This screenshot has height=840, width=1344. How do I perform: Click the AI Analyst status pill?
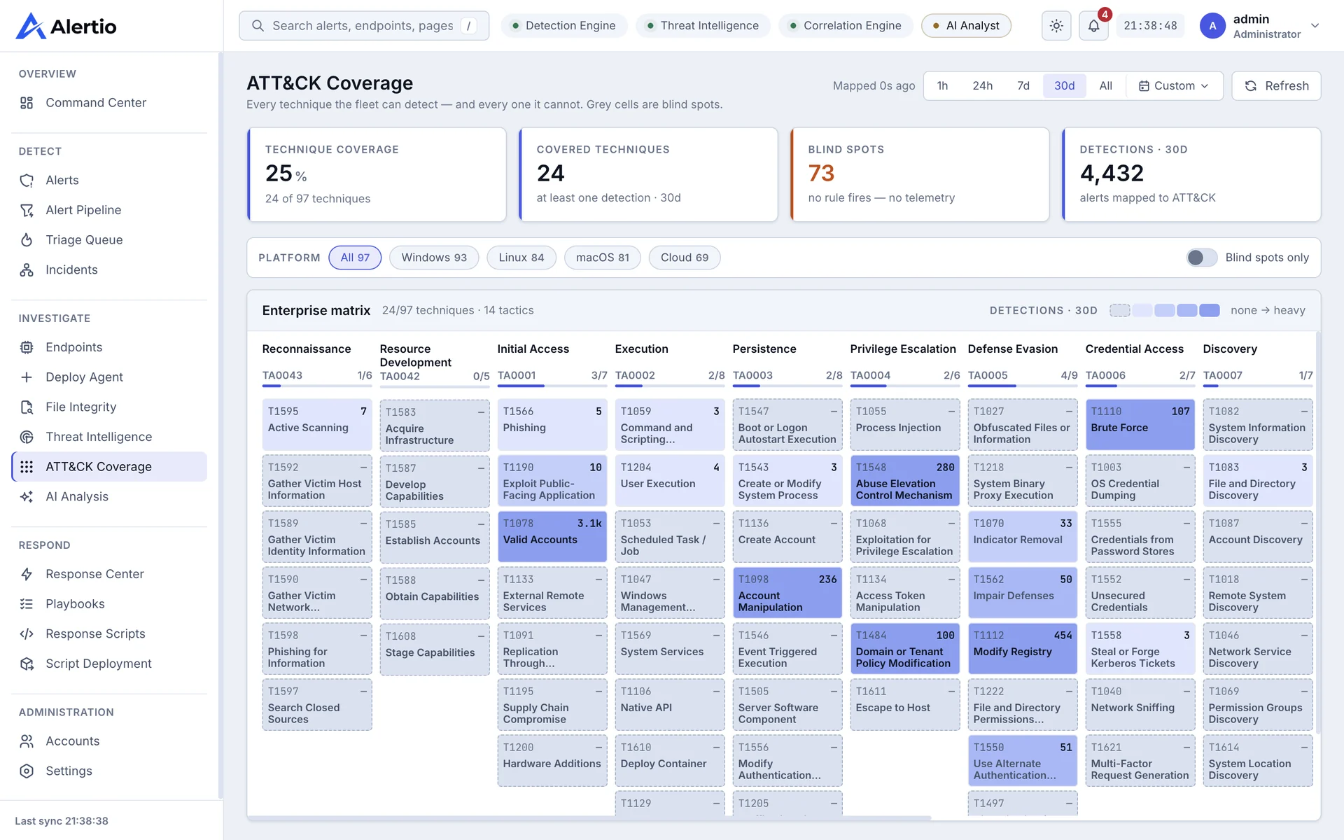click(966, 26)
